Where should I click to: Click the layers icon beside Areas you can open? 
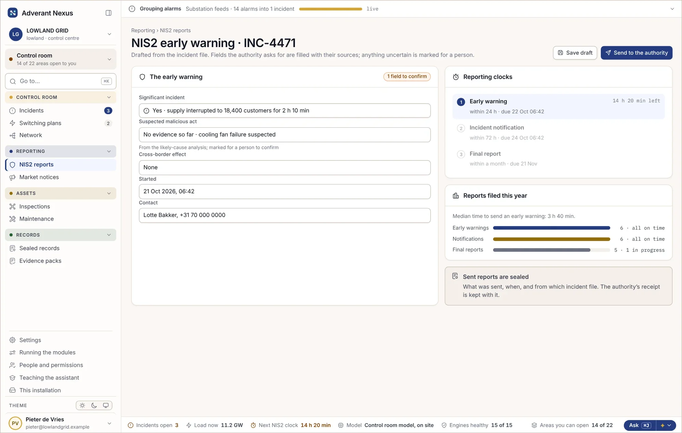(534, 425)
